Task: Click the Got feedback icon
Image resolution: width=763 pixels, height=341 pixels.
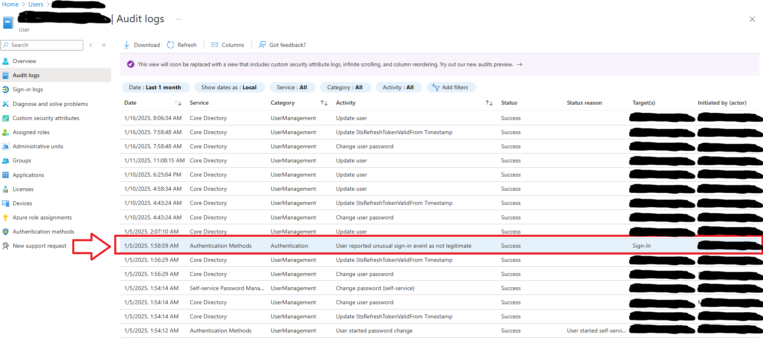Action: 262,45
